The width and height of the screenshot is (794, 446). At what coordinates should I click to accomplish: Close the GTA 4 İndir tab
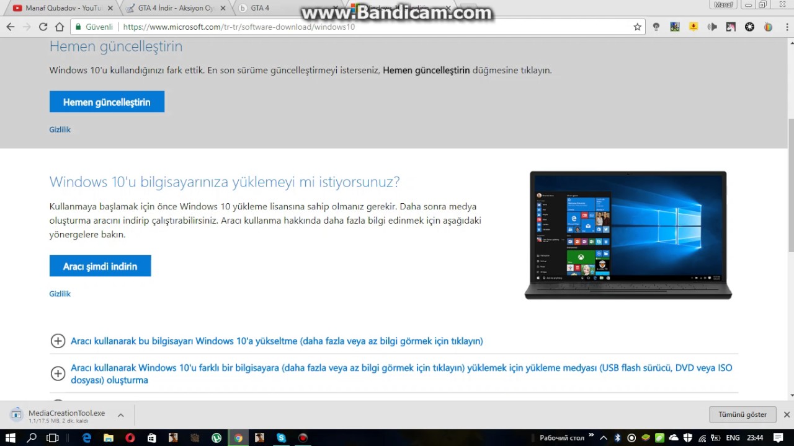pyautogui.click(x=223, y=8)
